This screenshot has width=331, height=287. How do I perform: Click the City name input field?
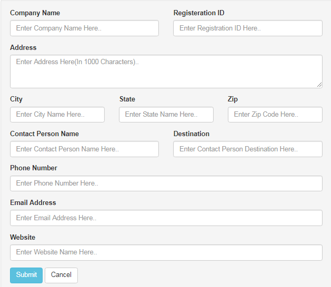click(57, 115)
